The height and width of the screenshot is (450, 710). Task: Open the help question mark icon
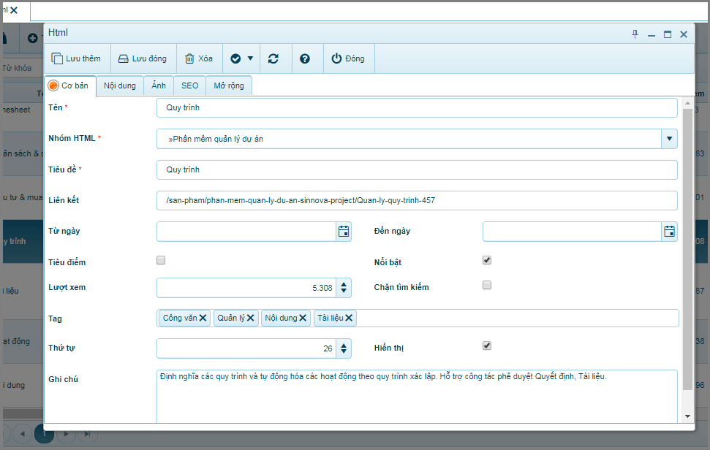tap(305, 58)
